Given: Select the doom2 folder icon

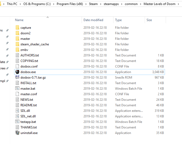Looking at the screenshot, I should pyautogui.click(x=17, y=33).
